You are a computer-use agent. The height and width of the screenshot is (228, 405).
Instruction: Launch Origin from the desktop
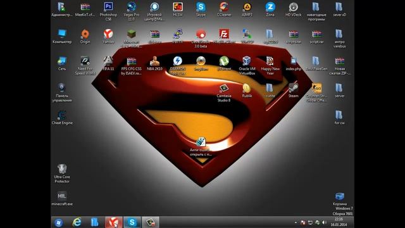(85, 34)
